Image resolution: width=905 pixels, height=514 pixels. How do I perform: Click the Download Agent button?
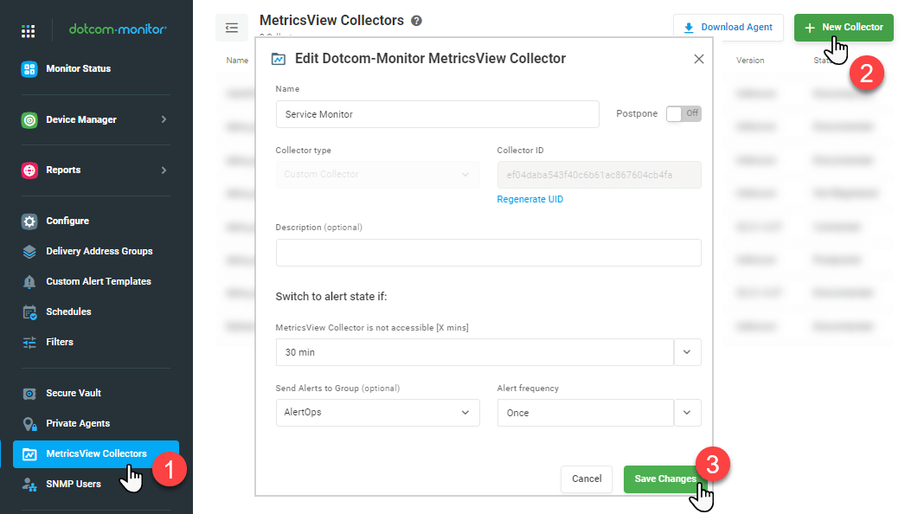728,28
